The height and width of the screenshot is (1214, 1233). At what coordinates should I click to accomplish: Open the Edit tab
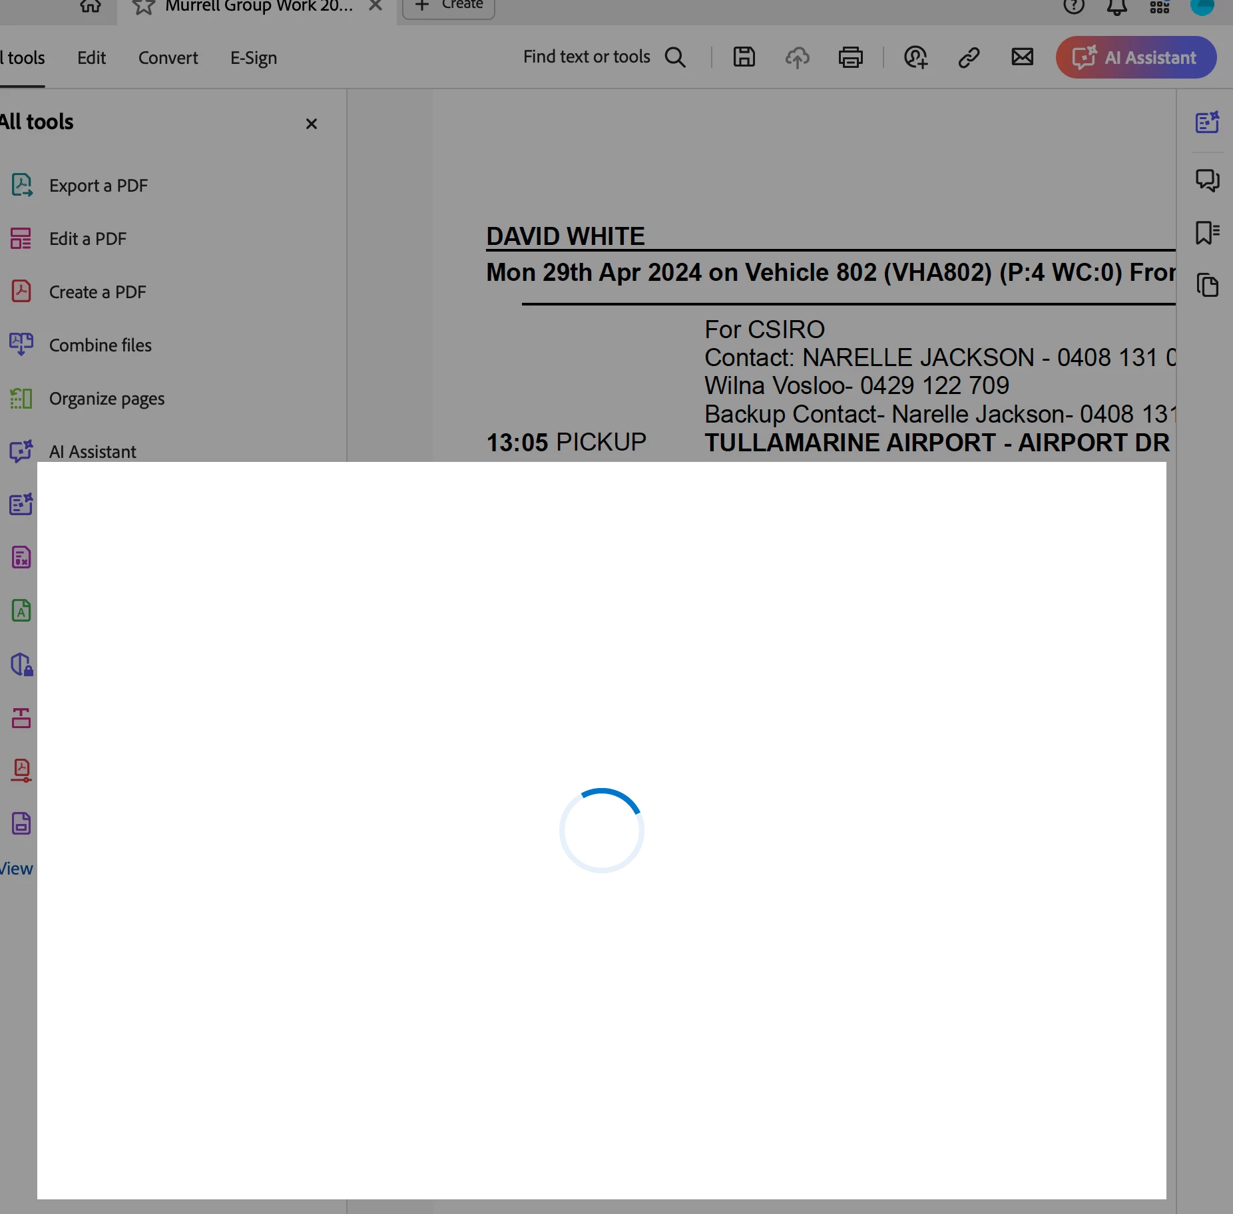91,58
